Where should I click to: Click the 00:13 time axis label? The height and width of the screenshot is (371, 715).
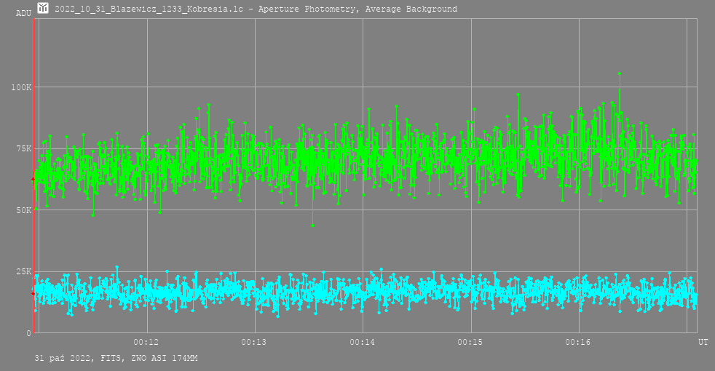tap(254, 342)
